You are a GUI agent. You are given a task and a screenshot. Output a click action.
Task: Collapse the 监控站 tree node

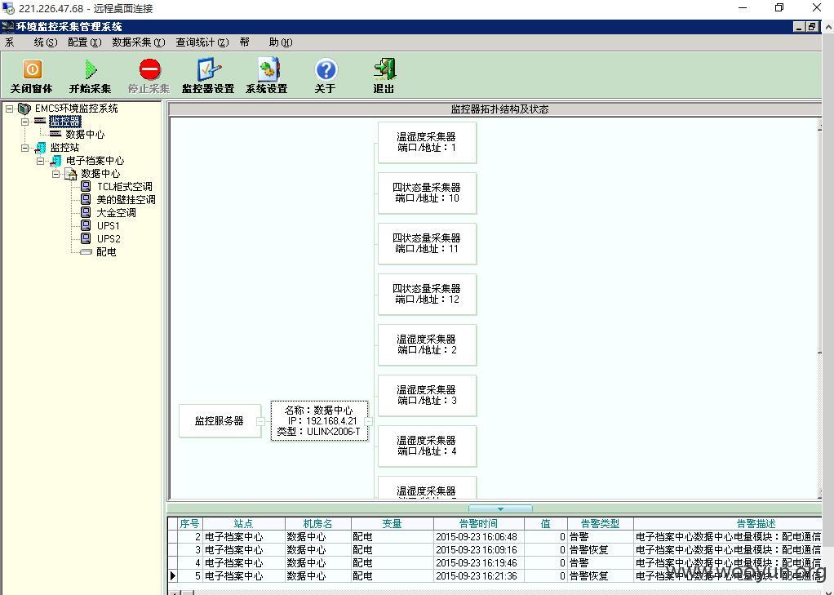pos(25,148)
